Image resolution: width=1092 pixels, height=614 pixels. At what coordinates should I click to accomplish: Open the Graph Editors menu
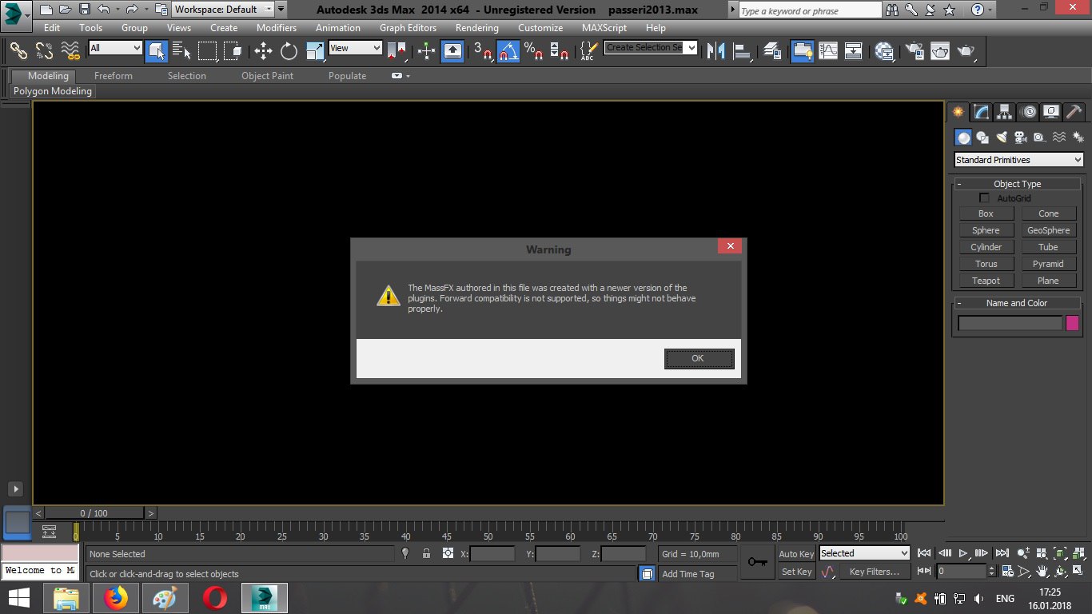(408, 27)
